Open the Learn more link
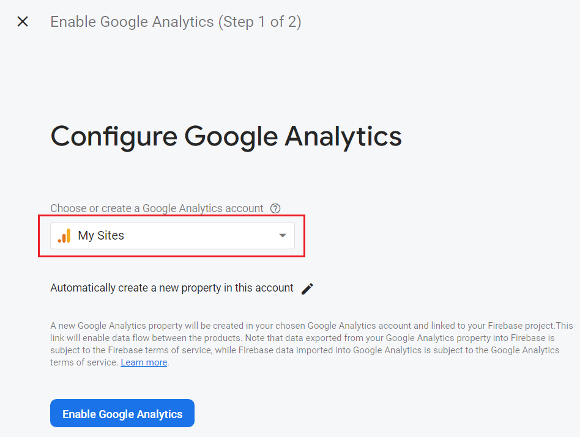 pos(144,362)
